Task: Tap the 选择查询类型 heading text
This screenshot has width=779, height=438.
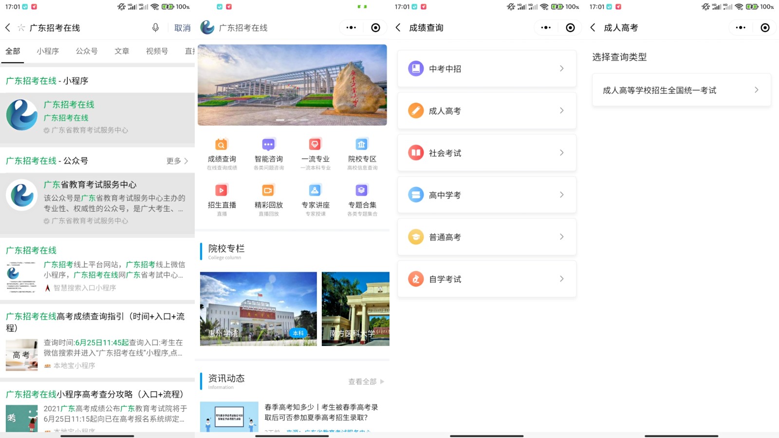Action: pos(619,57)
